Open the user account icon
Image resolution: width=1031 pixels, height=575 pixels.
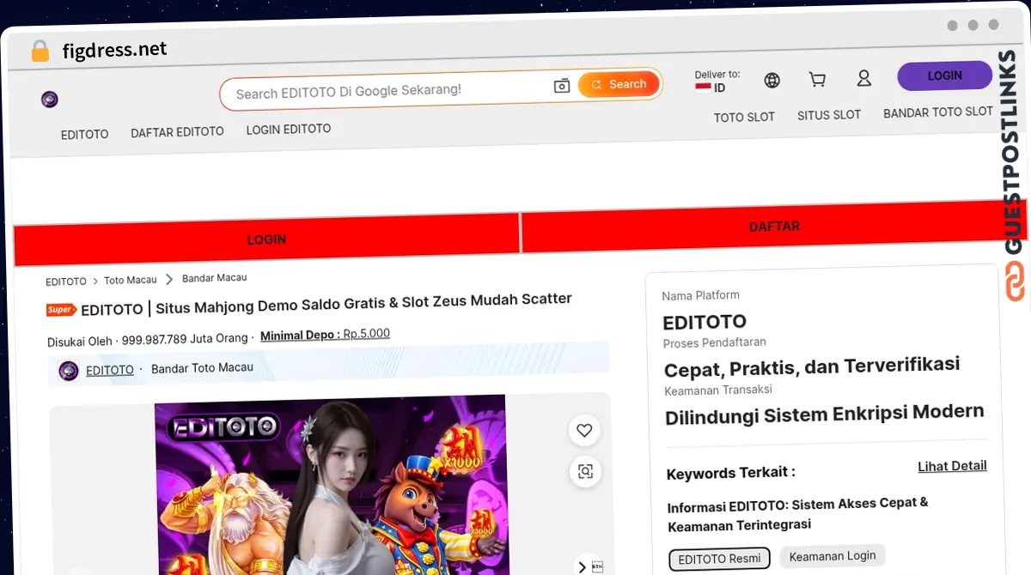(x=864, y=78)
